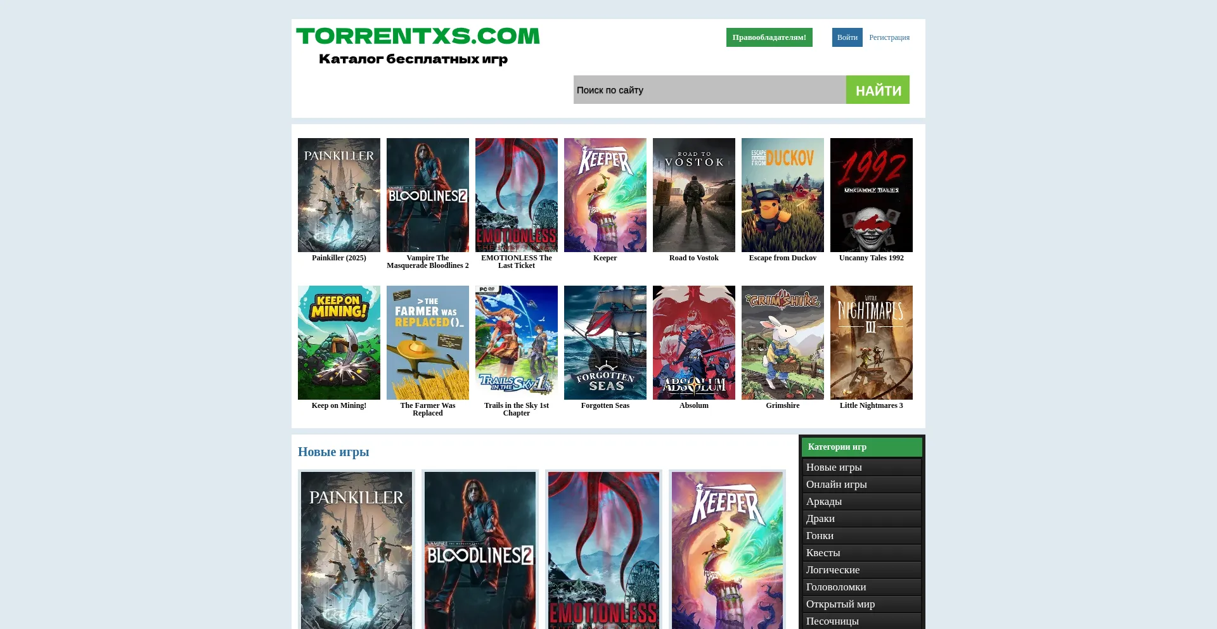The width and height of the screenshot is (1217, 629).
Task: Open the Painkiller (2025) game thumbnail
Action: [x=338, y=195]
